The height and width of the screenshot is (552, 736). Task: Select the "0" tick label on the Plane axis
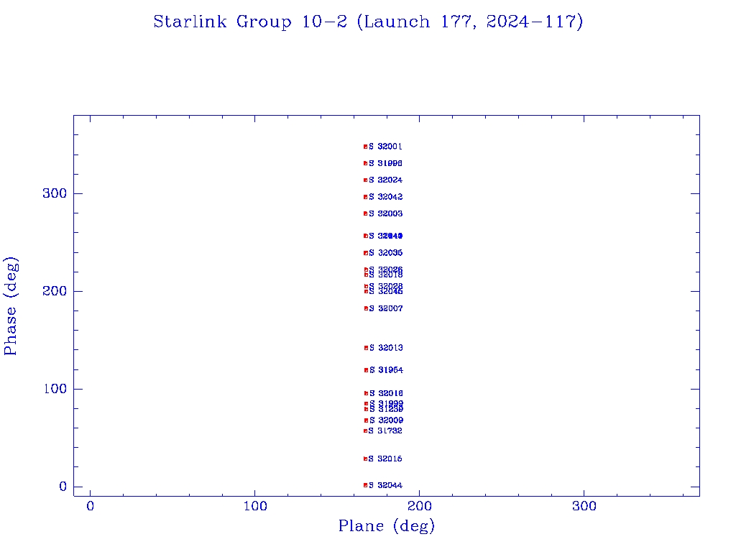[90, 506]
